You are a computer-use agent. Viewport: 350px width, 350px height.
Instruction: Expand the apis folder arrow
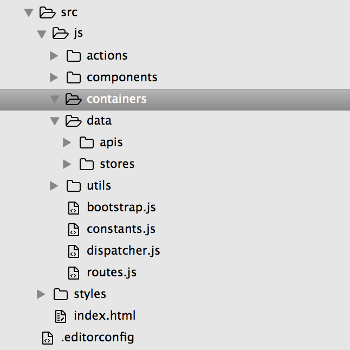(x=67, y=142)
